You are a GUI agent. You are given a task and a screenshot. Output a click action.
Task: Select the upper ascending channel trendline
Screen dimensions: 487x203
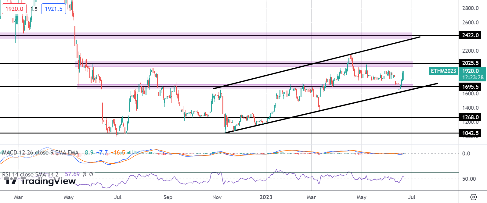pyautogui.click(x=317, y=63)
